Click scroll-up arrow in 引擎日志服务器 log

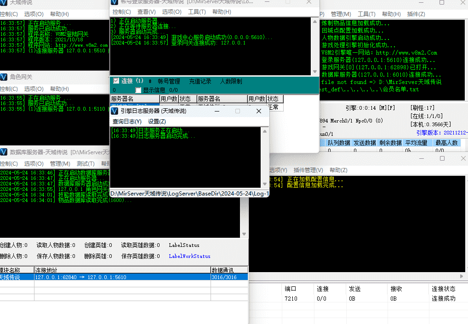tap(265, 131)
